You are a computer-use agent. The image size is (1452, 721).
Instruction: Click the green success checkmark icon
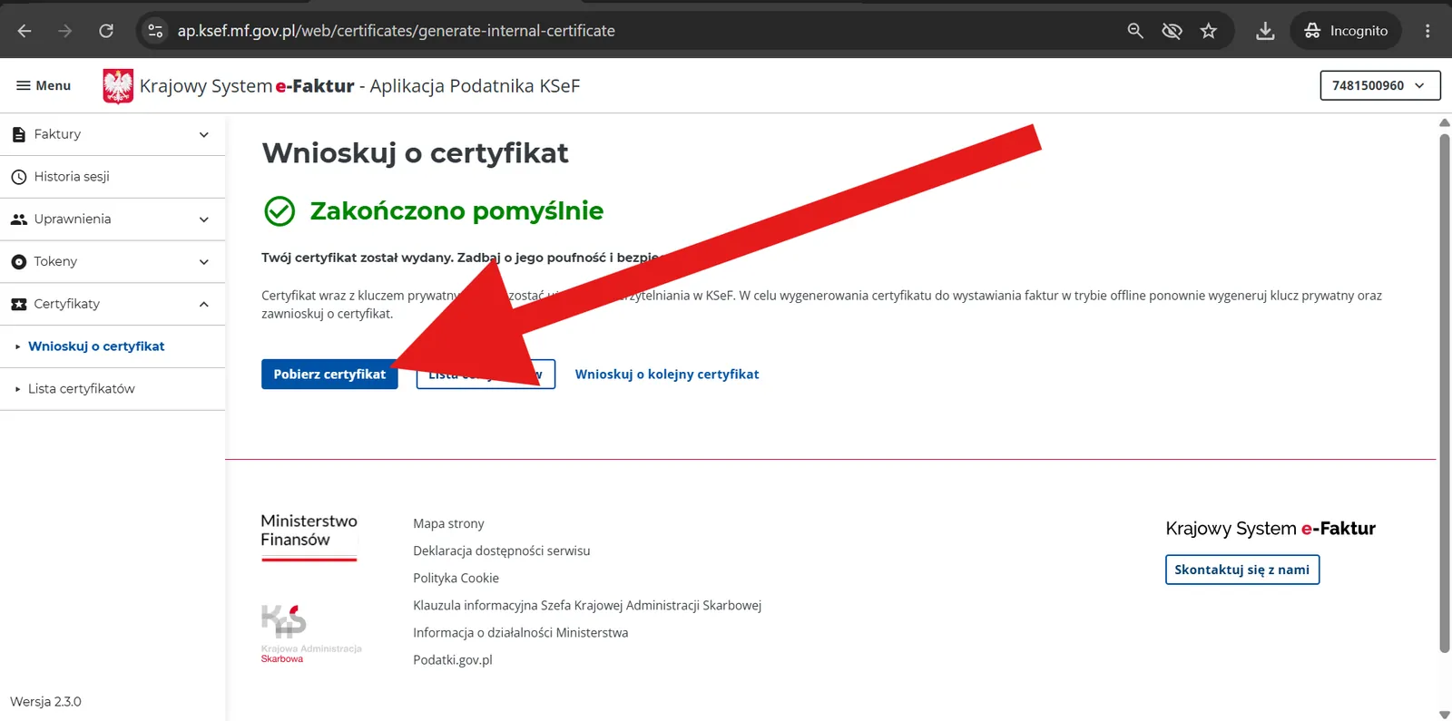pos(280,211)
